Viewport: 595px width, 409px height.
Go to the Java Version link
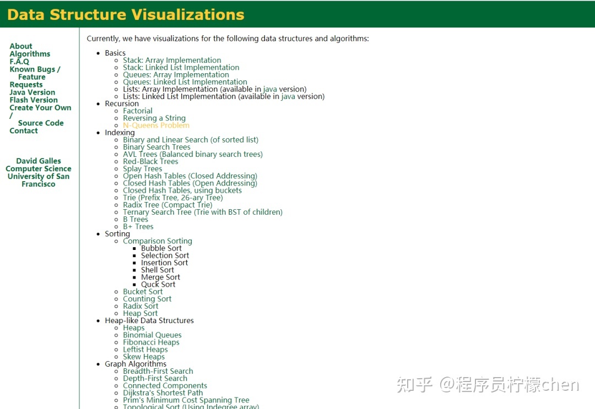pyautogui.click(x=33, y=92)
